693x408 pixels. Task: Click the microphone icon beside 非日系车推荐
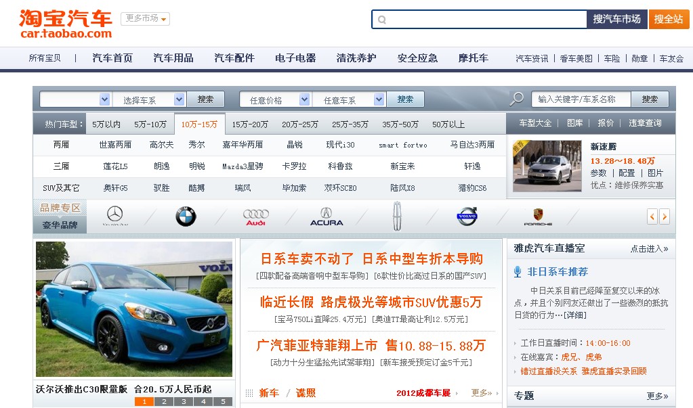pyautogui.click(x=517, y=272)
